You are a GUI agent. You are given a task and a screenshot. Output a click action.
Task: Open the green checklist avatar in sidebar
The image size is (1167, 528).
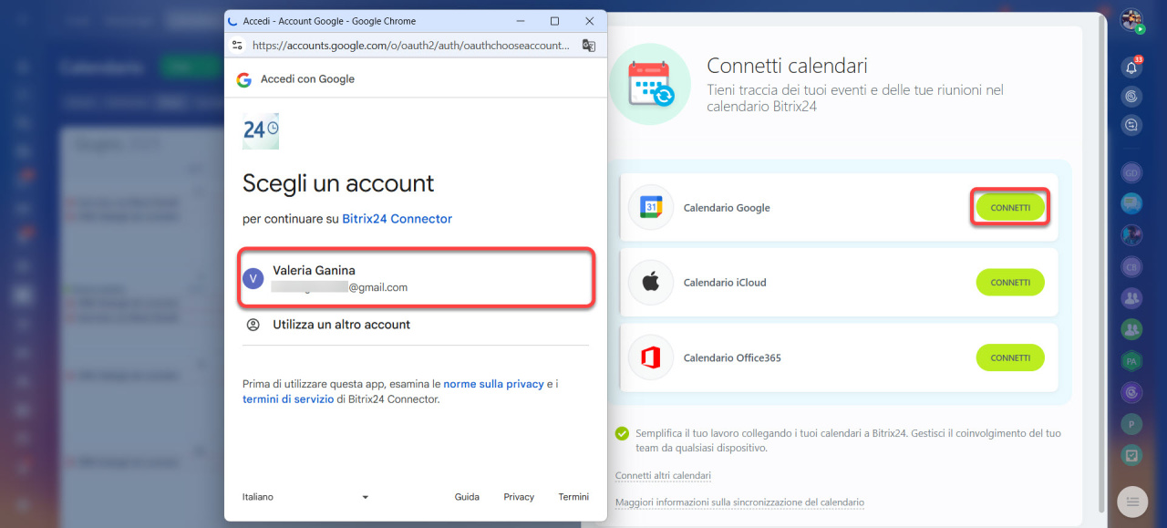[x=1131, y=454]
